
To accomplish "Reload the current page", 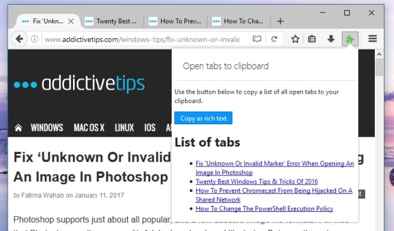I will pos(274,39).
